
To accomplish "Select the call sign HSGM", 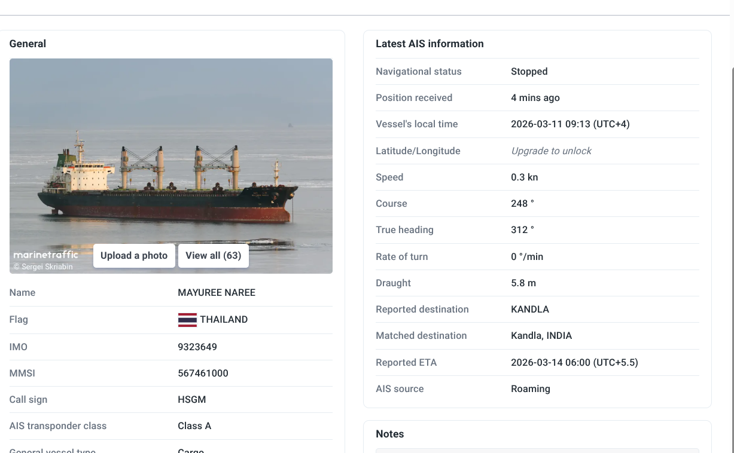I will click(192, 400).
